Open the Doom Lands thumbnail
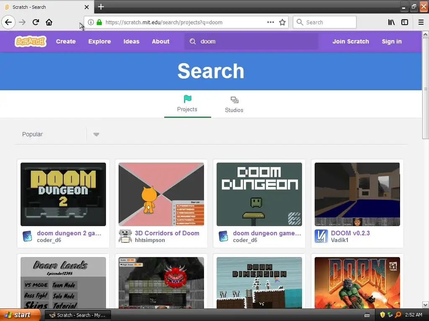This screenshot has height=321, width=429. (x=63, y=283)
